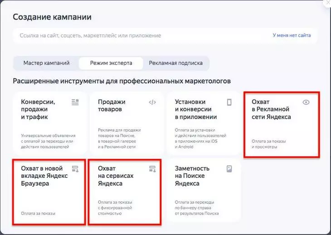Click the code brackets icon on Продажи товаров

(152, 102)
